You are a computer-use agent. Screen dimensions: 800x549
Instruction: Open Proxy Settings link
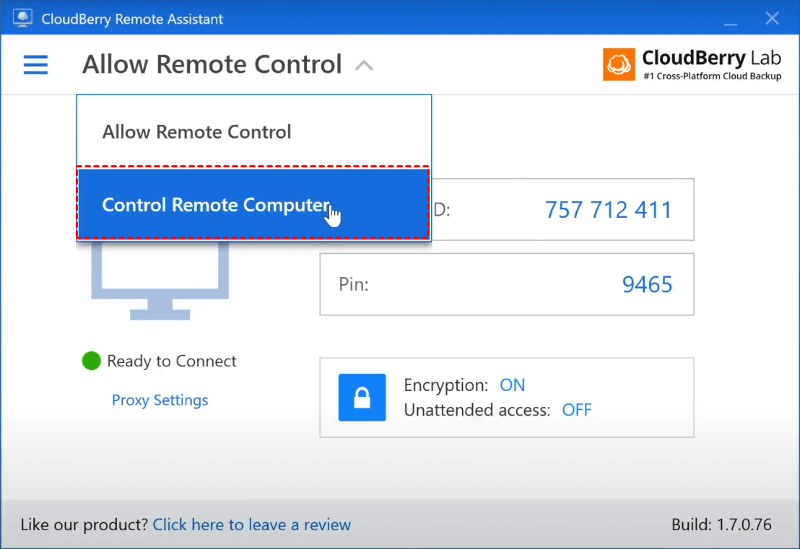click(160, 400)
